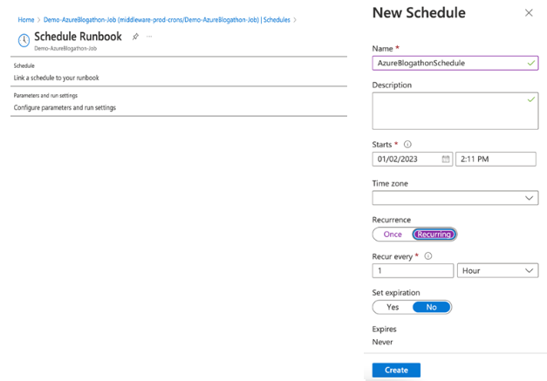The width and height of the screenshot is (547, 381).
Task: Select Once recurrence option
Action: pos(393,235)
